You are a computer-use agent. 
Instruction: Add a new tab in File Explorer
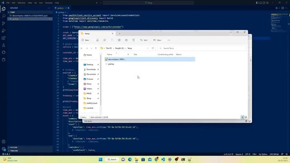click(x=120, y=34)
